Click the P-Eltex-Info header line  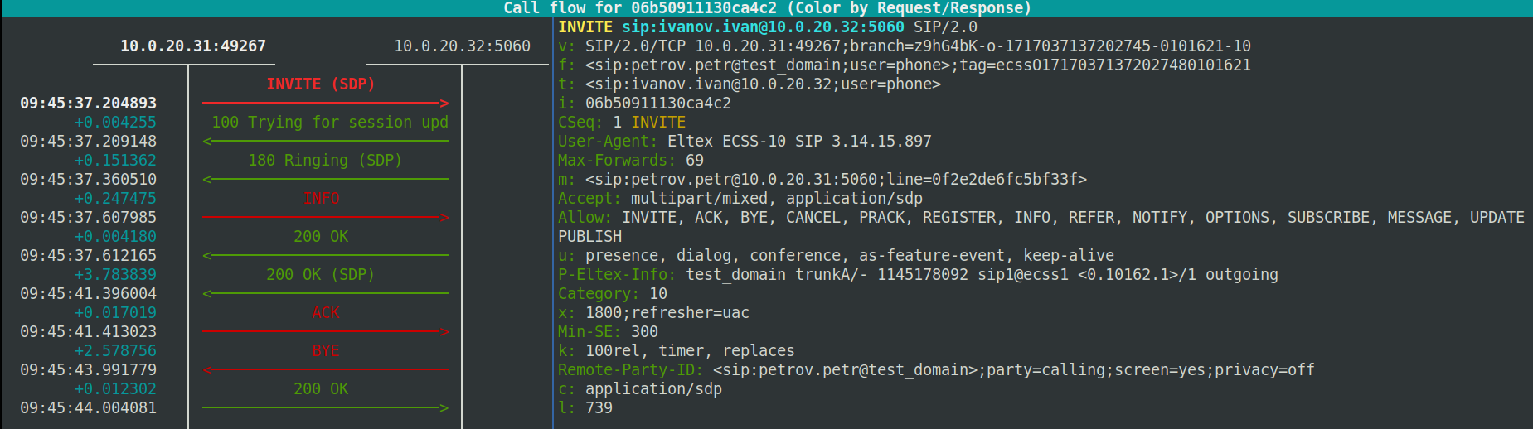click(917, 275)
